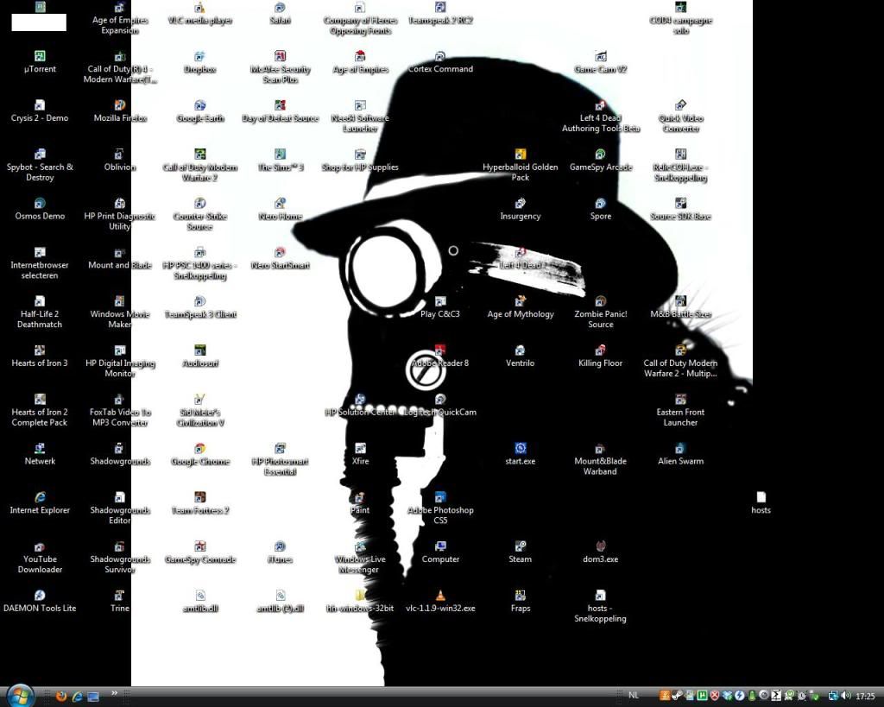Select the Alien Swarm shortcut
This screenshot has width=884, height=707.
(680, 454)
